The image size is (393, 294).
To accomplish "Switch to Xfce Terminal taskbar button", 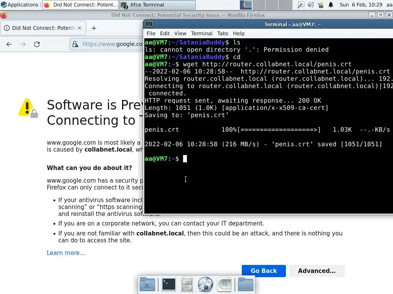I will (158, 5).
